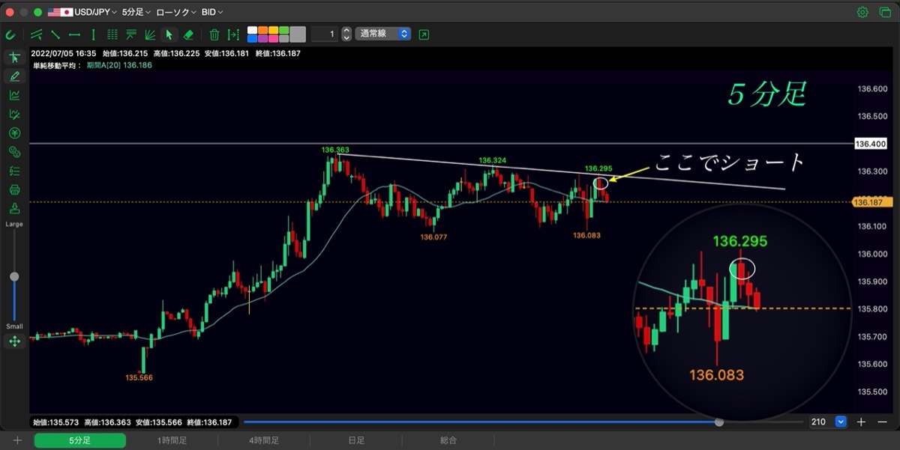Select the horizontal line tool
The height and width of the screenshot is (450, 900).
tap(74, 34)
